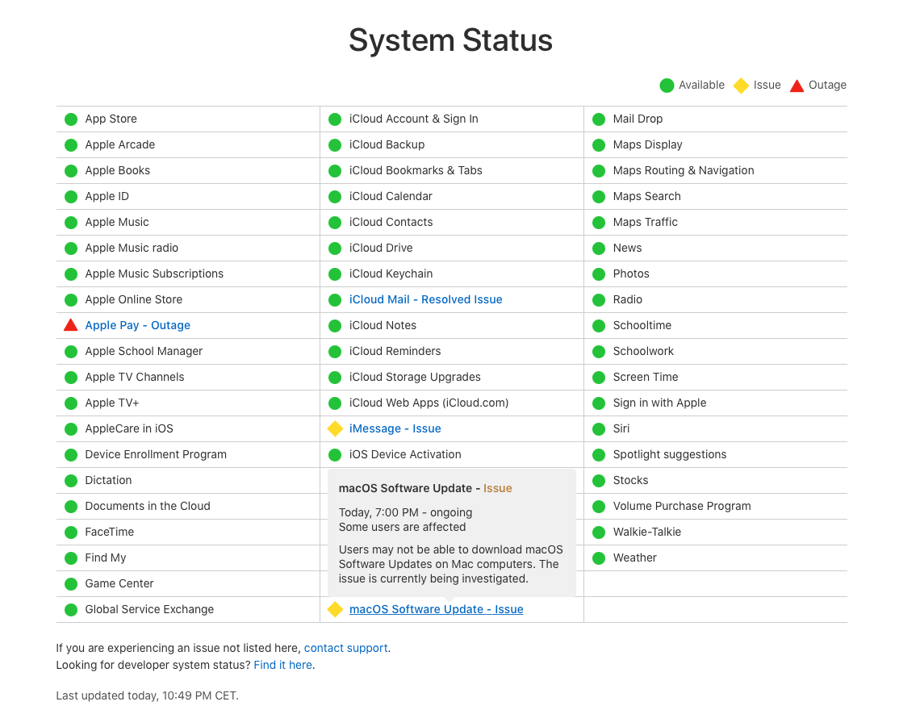899x710 pixels.
Task: Open the Apple Pay - Outage details
Action: [137, 325]
